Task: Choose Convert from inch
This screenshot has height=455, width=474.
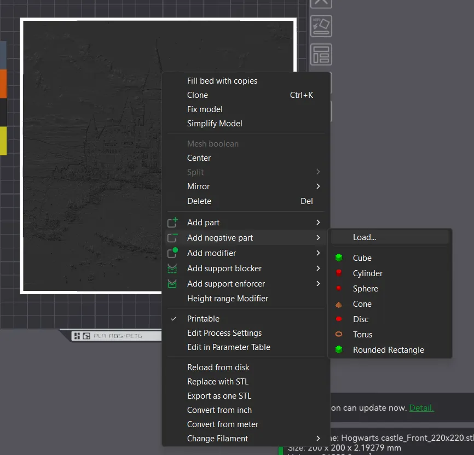Action: click(x=246, y=410)
